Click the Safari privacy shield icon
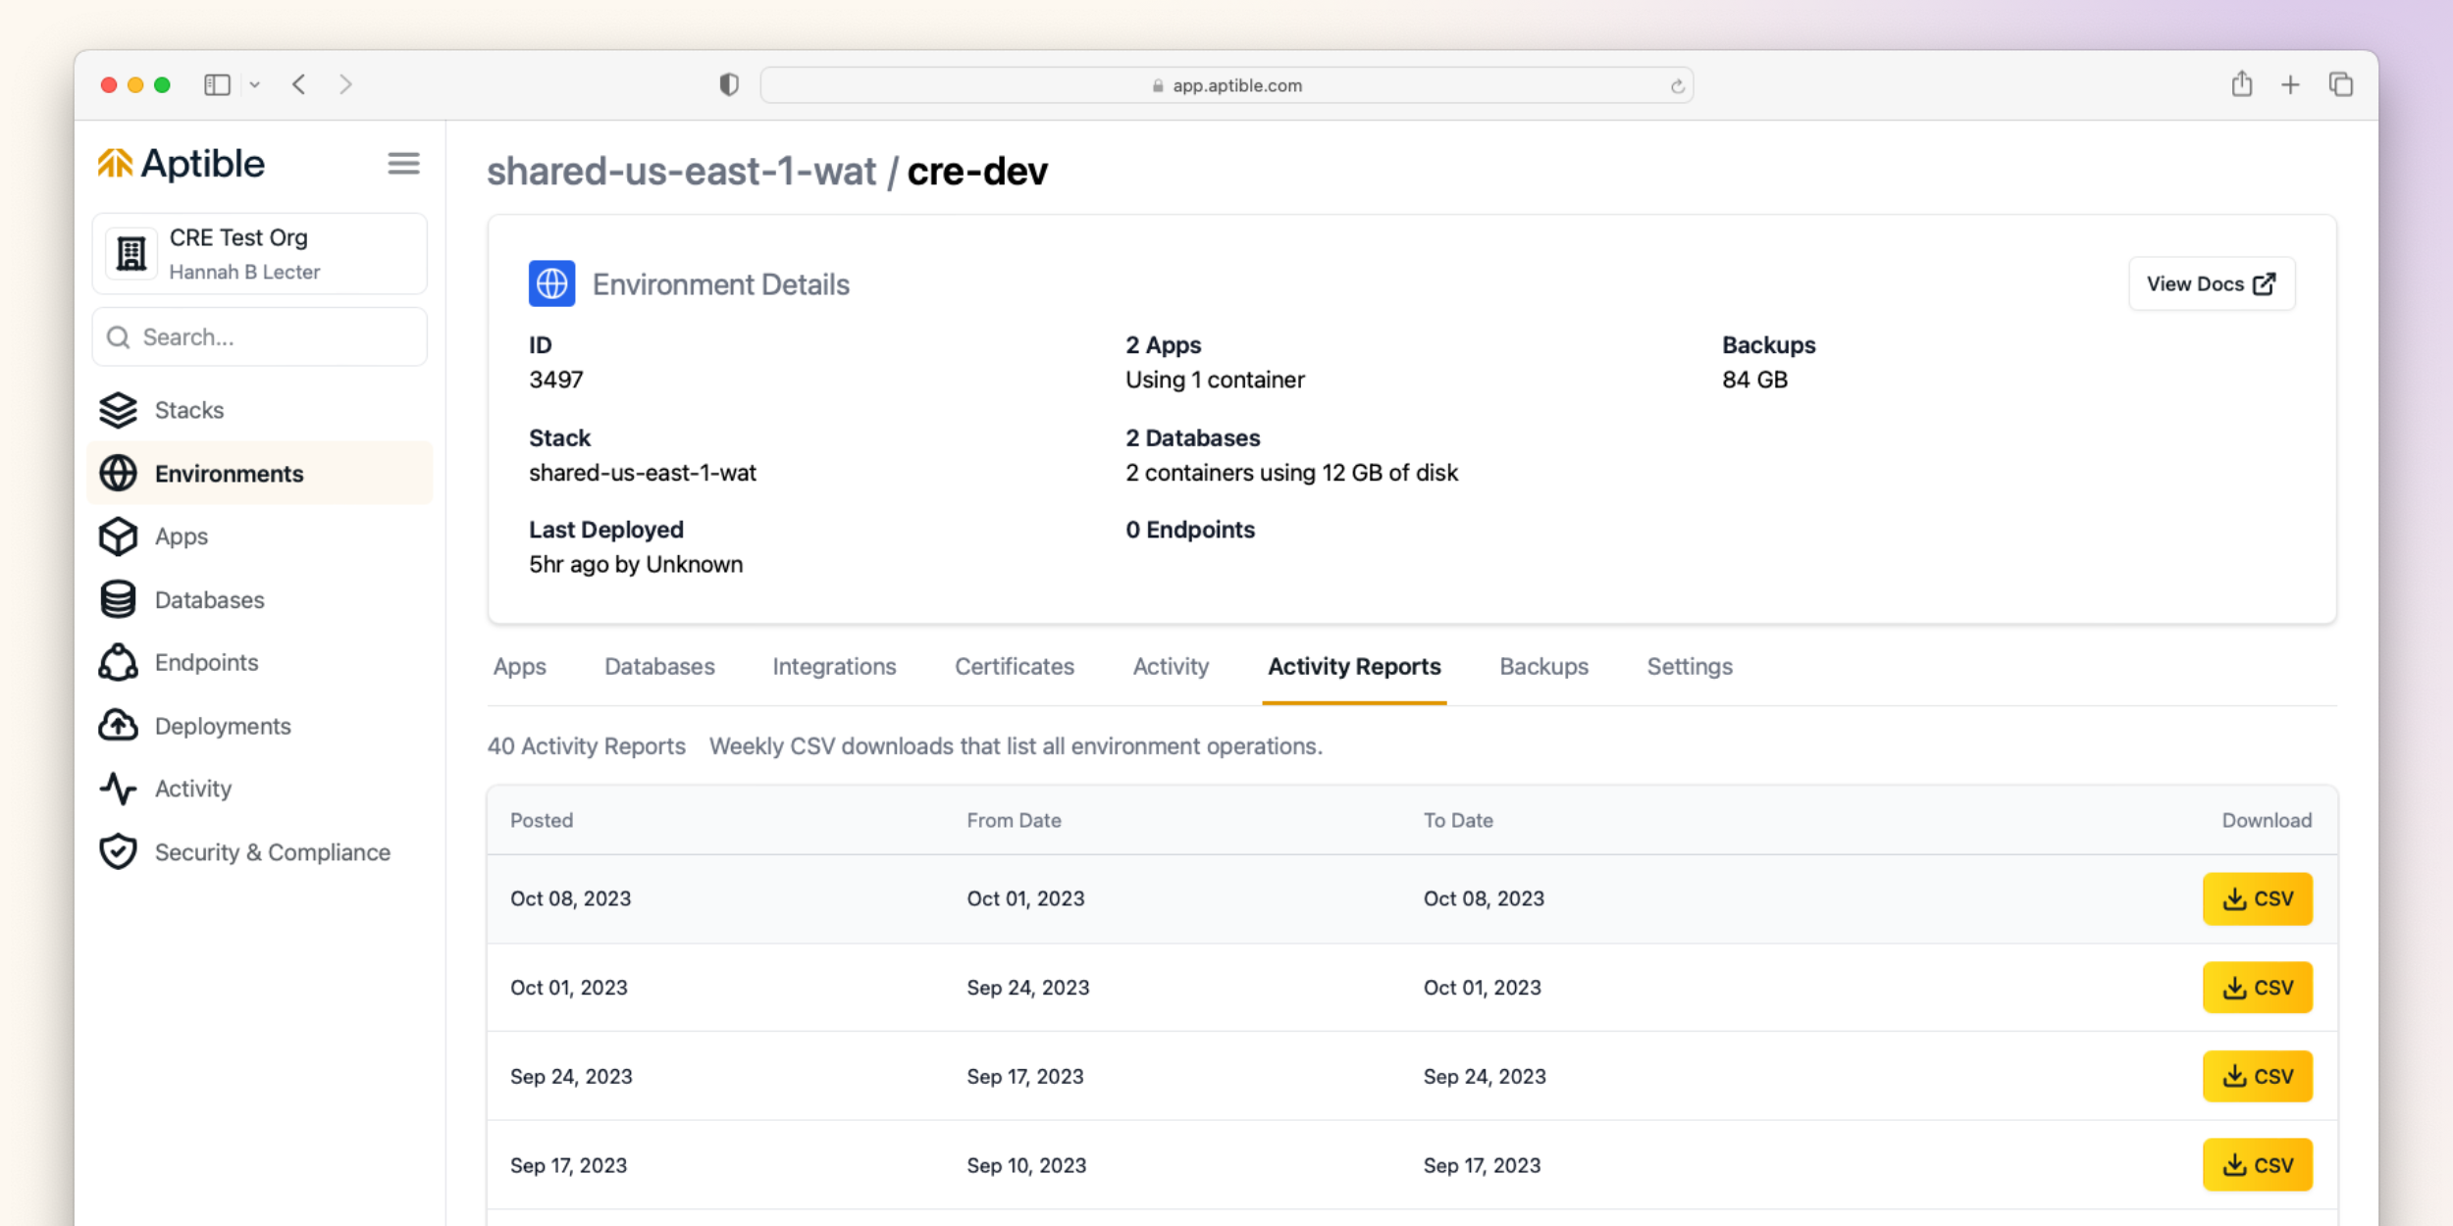 click(728, 85)
